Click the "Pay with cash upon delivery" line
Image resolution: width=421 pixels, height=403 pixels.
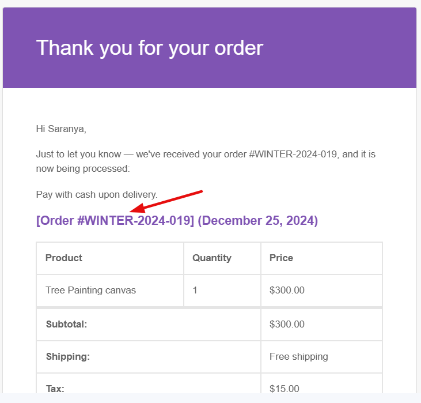click(97, 194)
